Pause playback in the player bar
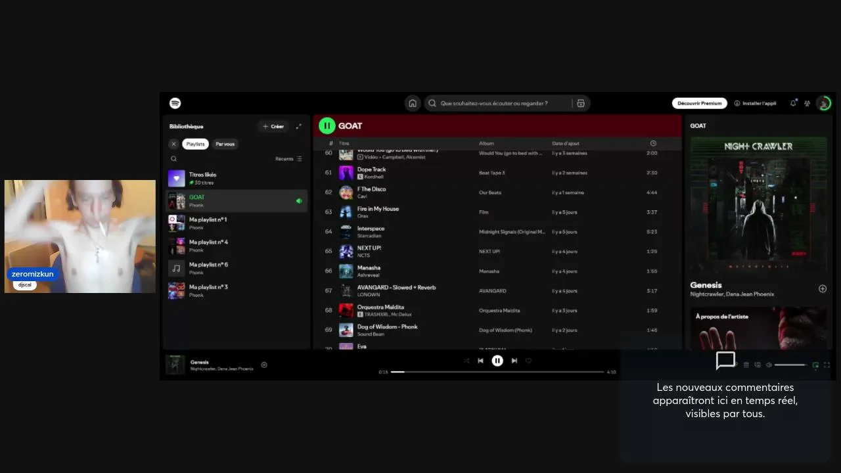 point(497,361)
